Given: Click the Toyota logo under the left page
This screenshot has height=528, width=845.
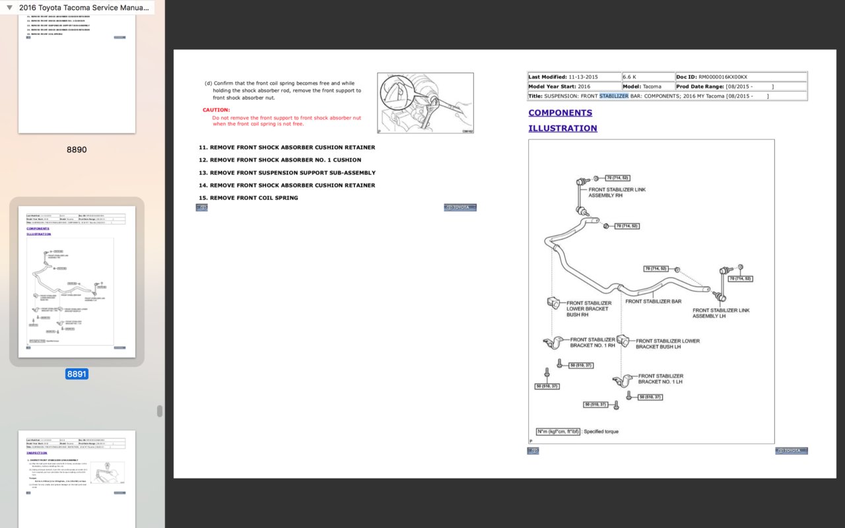Looking at the screenshot, I should click(460, 207).
